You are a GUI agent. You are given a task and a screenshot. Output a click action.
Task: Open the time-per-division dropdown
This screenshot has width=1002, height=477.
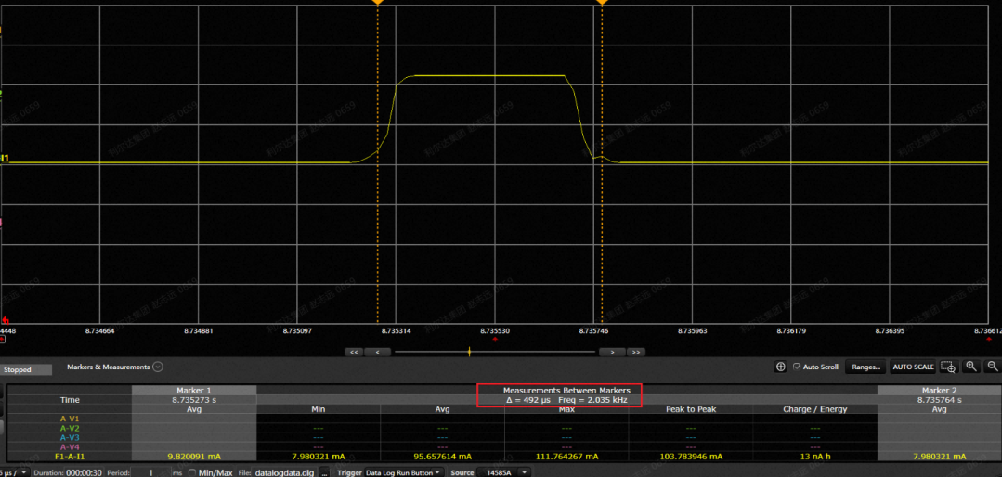(23, 472)
